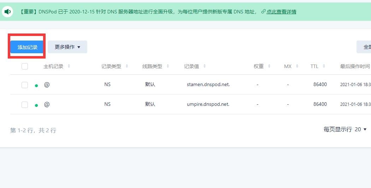Viewport: 371px width, 188px height.
Task: Click TTL 86400 in umpire row
Action: pos(320,104)
